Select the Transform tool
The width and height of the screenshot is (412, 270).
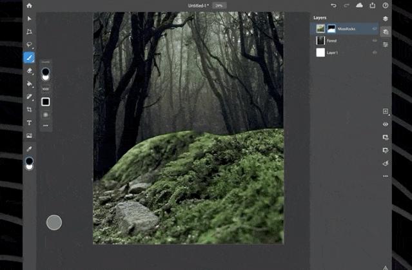(29, 32)
